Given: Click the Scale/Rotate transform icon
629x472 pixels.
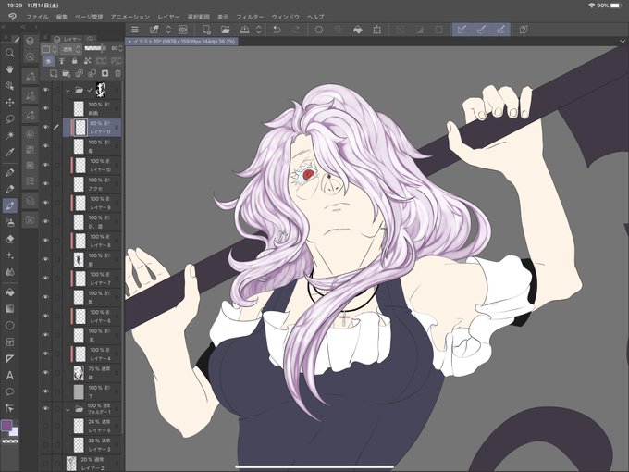Looking at the screenshot, I should click(x=377, y=30).
